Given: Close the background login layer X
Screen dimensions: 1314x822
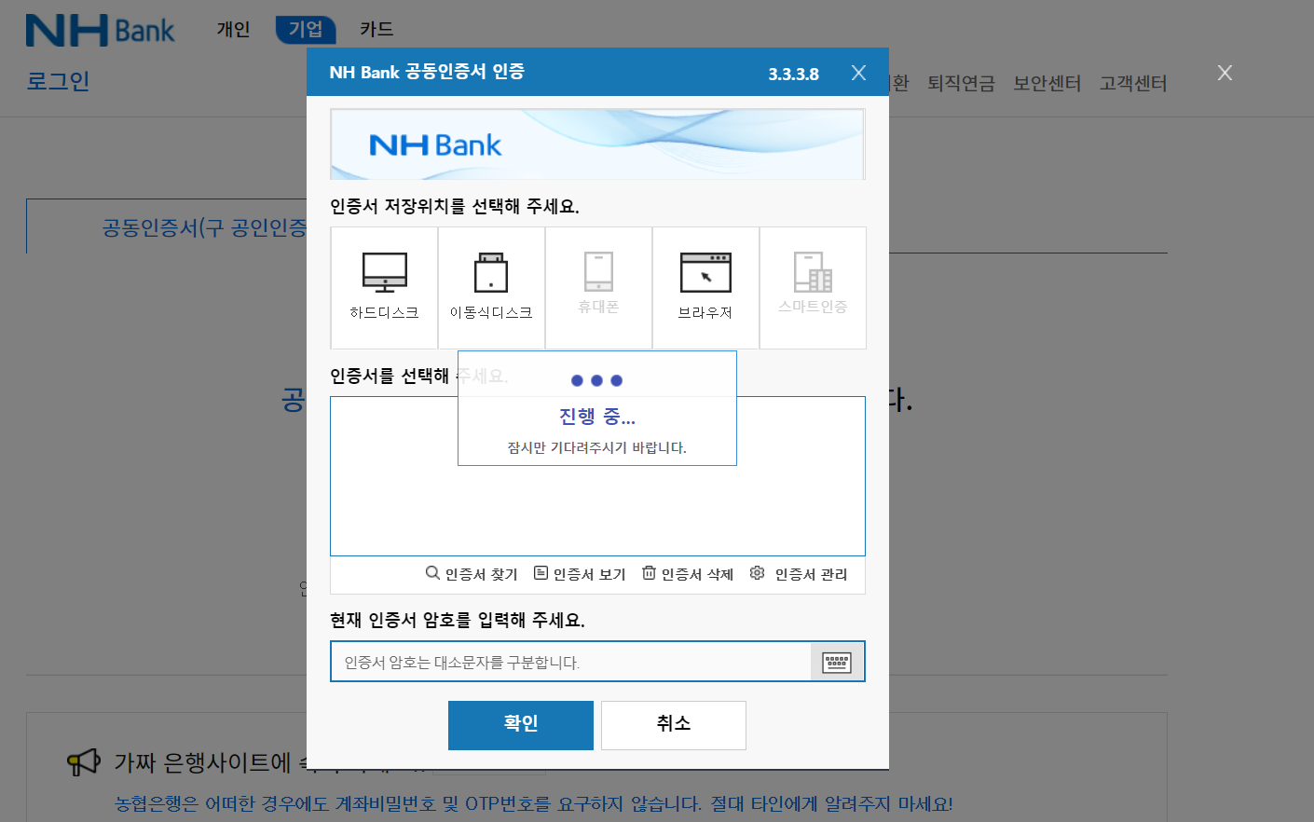Looking at the screenshot, I should (x=1225, y=73).
